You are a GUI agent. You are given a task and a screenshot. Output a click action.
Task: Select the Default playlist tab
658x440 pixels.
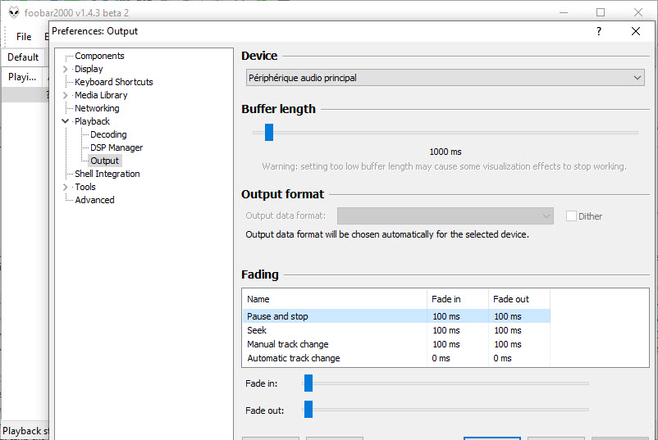pyautogui.click(x=23, y=57)
